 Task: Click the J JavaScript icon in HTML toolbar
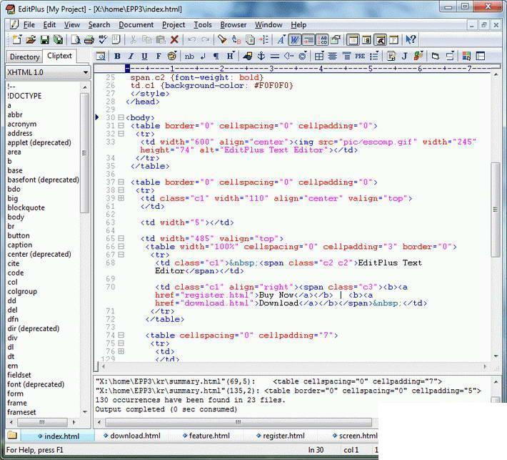404,56
